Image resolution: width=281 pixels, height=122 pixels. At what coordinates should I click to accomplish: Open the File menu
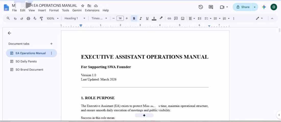tap(14, 10)
